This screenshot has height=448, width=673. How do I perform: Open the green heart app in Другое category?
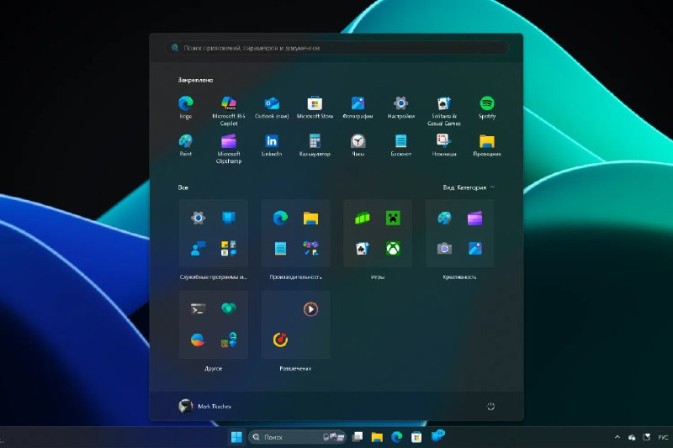click(228, 309)
